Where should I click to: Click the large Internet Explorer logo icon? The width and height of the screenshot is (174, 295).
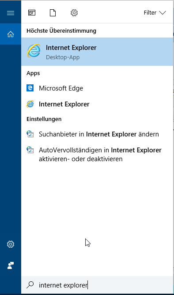tap(34, 51)
